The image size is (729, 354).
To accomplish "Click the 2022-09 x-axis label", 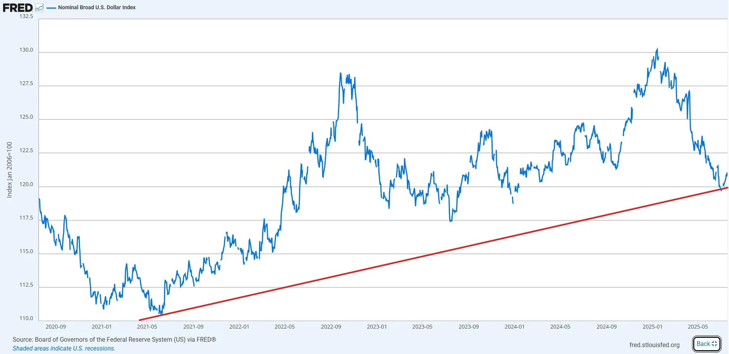I will pos(330,326).
